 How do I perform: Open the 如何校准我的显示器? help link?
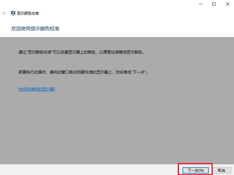[37, 89]
